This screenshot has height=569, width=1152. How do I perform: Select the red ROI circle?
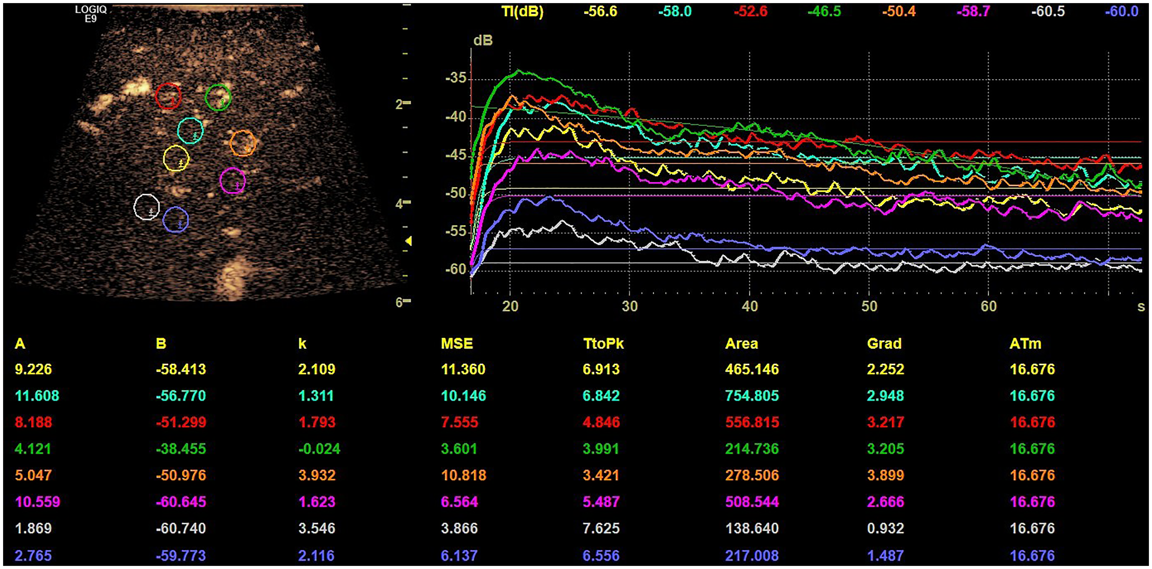168,96
